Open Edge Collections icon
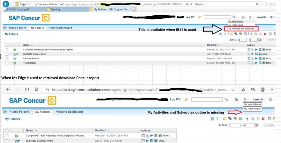 tap(253, 89)
